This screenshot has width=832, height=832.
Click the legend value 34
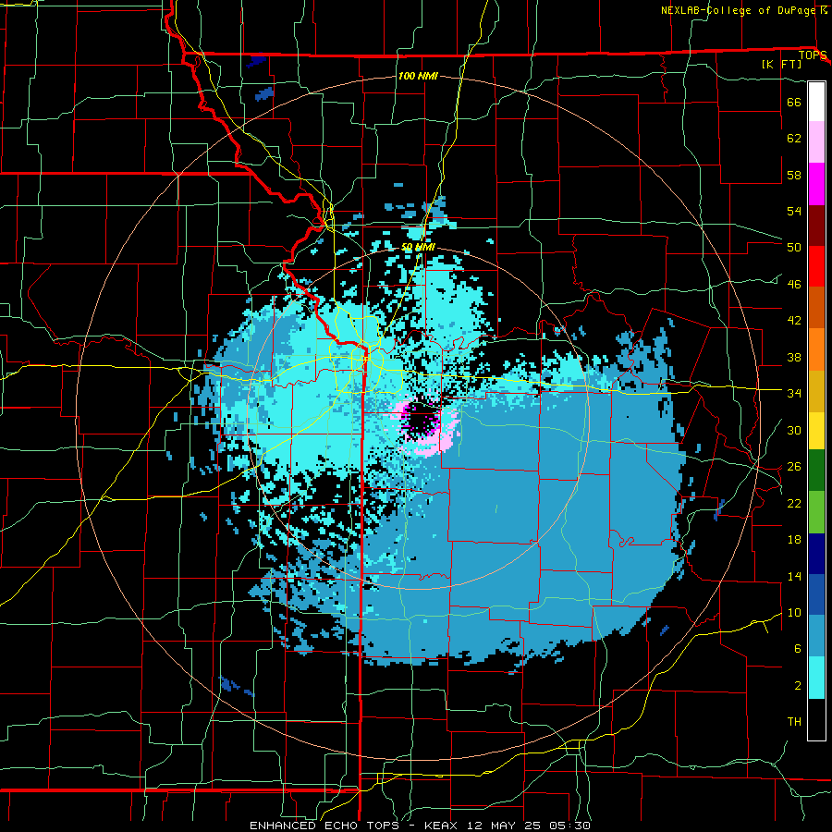pyautogui.click(x=794, y=393)
